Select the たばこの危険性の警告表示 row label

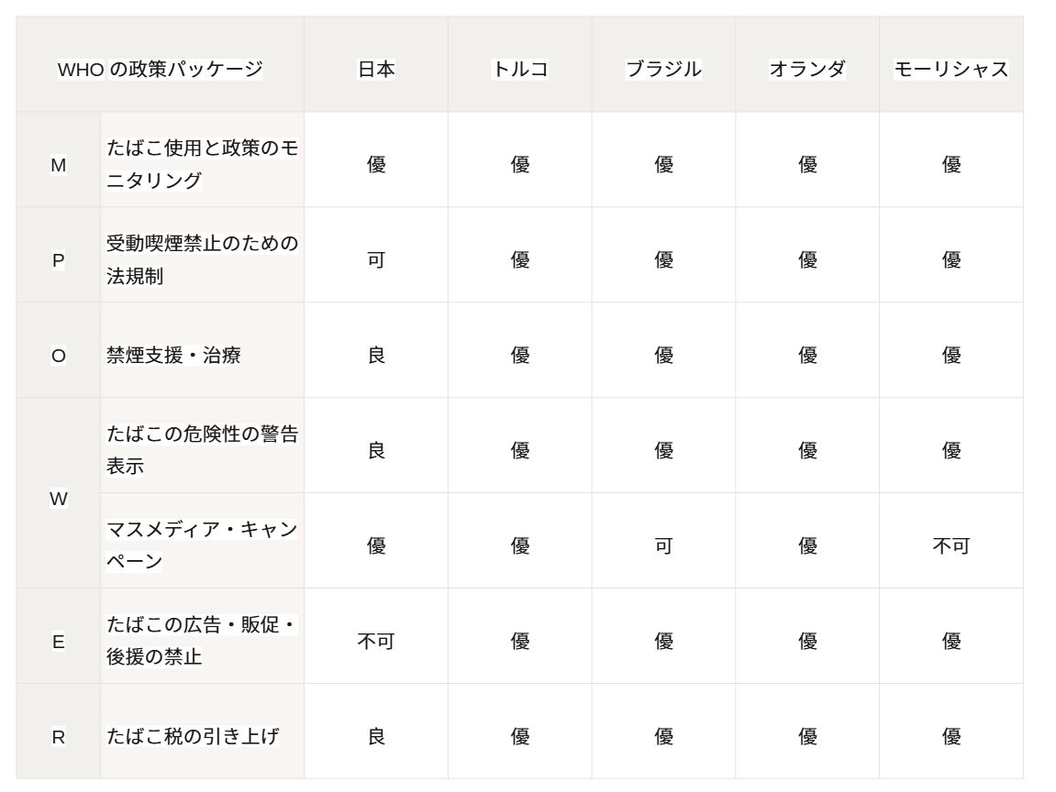[202, 450]
